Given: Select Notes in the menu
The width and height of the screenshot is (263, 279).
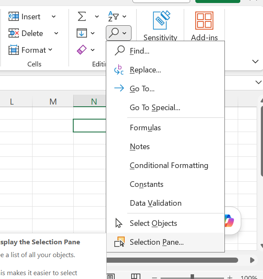Looking at the screenshot, I should point(165,147).
